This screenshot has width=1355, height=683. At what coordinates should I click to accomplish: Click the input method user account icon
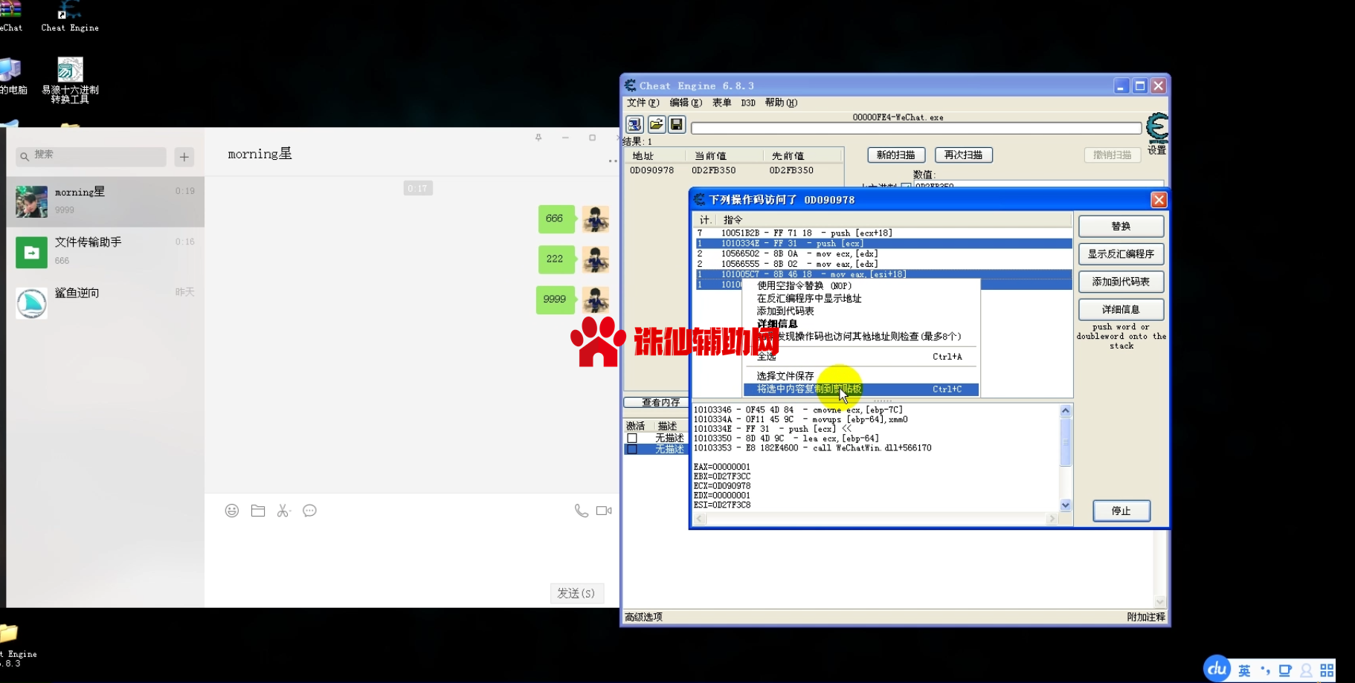1306,670
